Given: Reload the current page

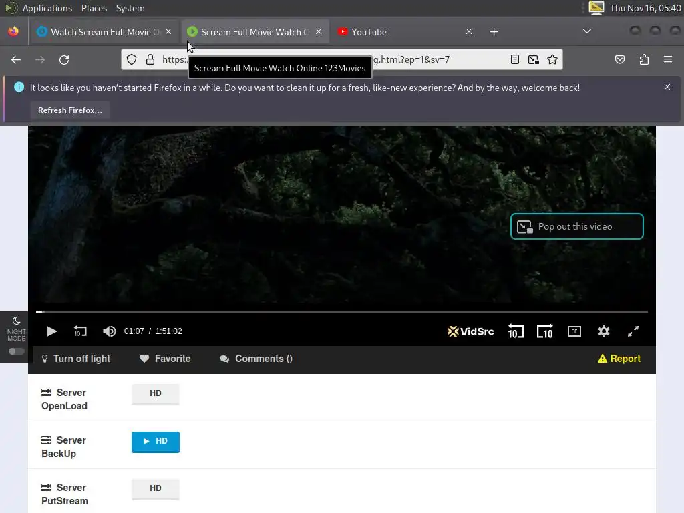Looking at the screenshot, I should pos(64,59).
